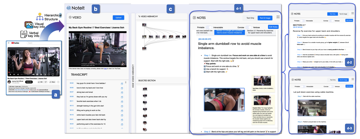Copy the 'strong lean and toned' line

[122, 92]
